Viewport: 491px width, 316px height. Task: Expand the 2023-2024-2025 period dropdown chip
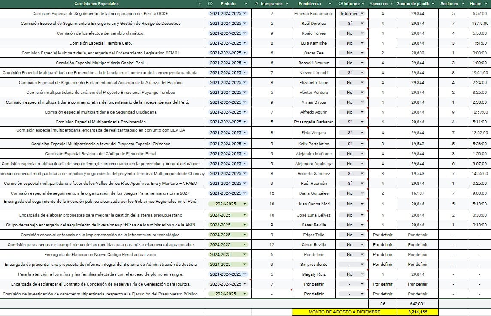point(245,284)
